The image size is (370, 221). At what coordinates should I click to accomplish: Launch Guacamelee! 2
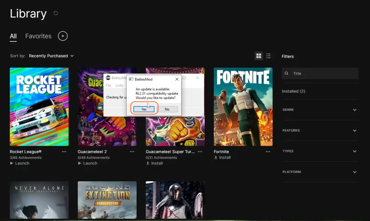(88, 163)
